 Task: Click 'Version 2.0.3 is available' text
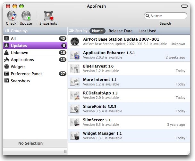103,57
